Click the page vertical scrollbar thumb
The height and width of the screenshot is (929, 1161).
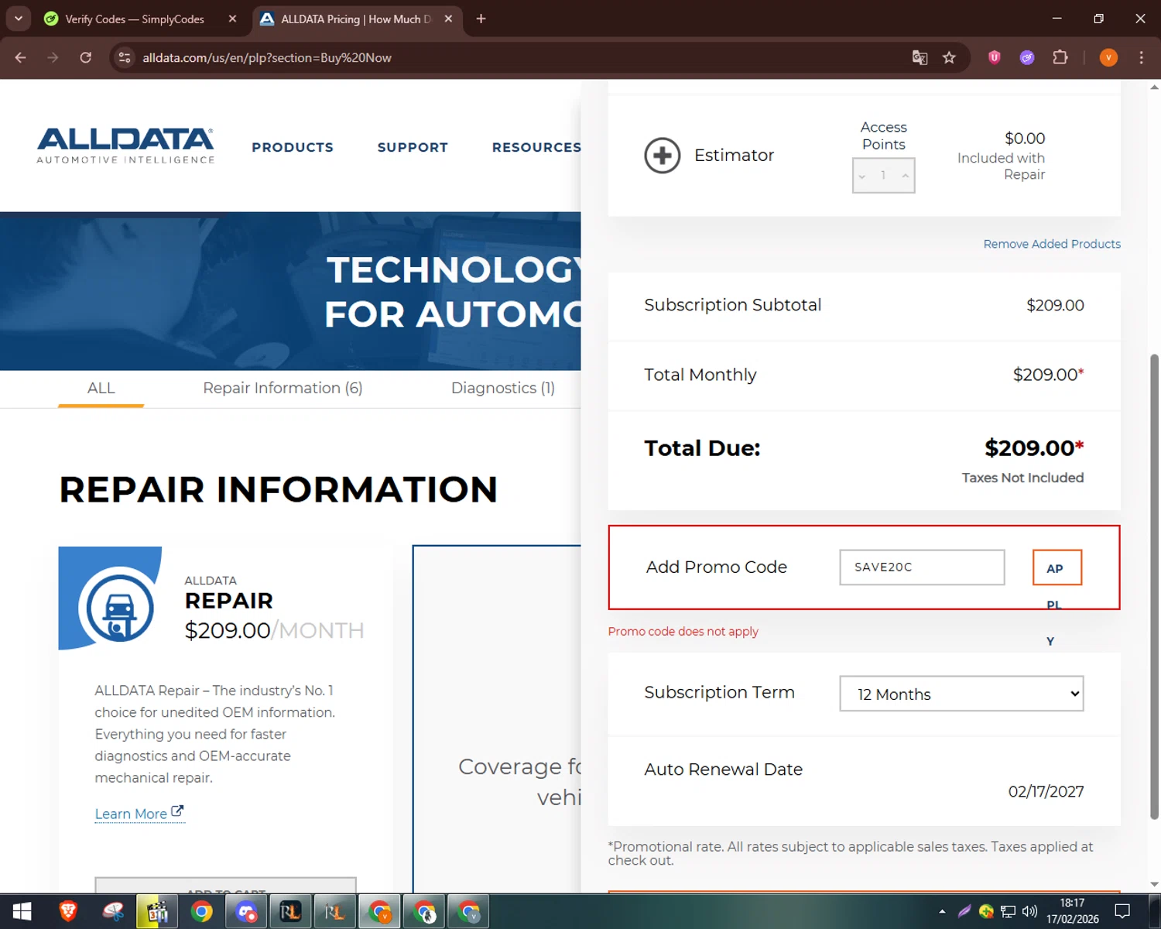1154,586
